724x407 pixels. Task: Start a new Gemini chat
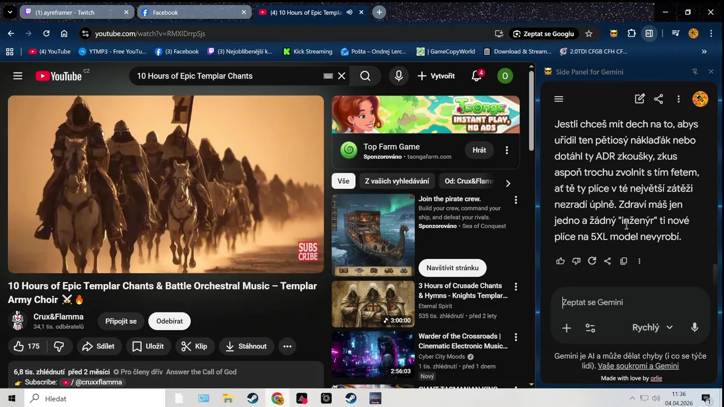(640, 99)
